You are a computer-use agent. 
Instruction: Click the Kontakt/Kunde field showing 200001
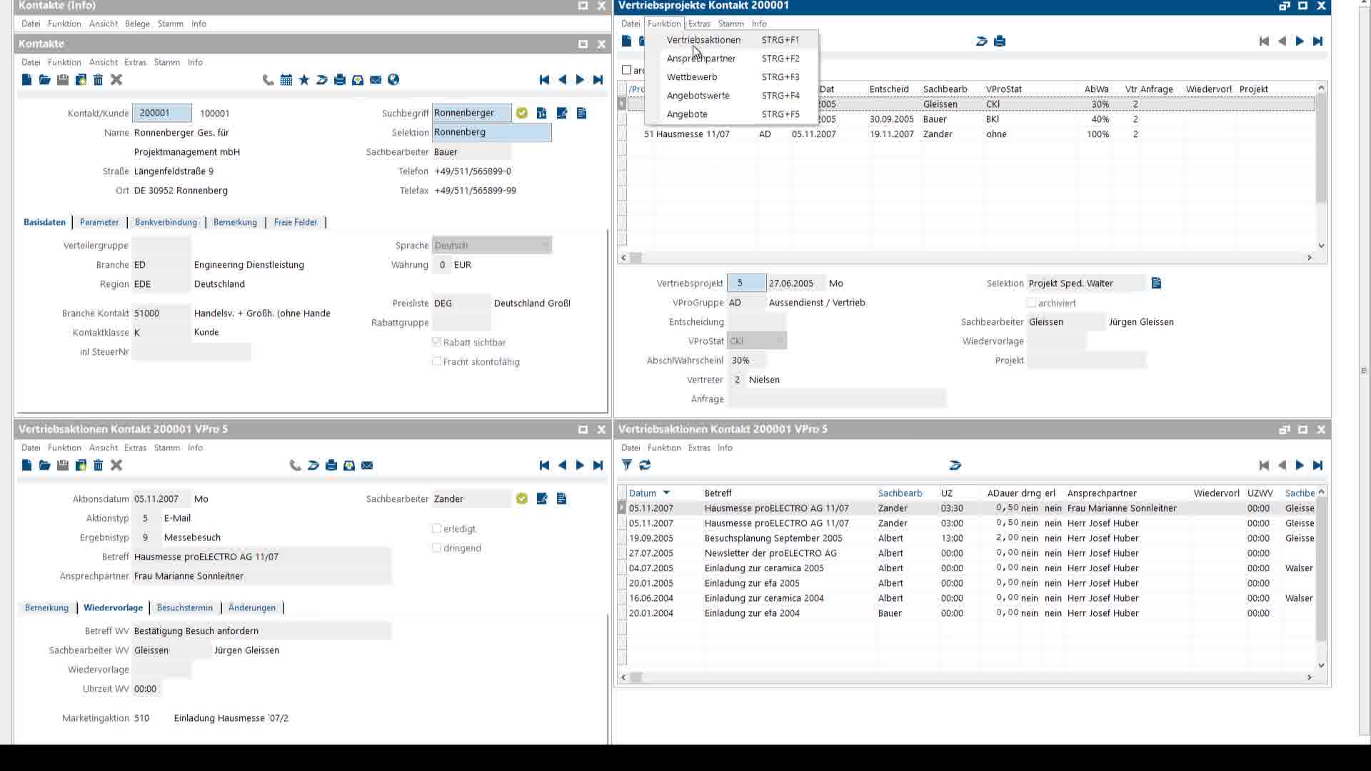[162, 113]
